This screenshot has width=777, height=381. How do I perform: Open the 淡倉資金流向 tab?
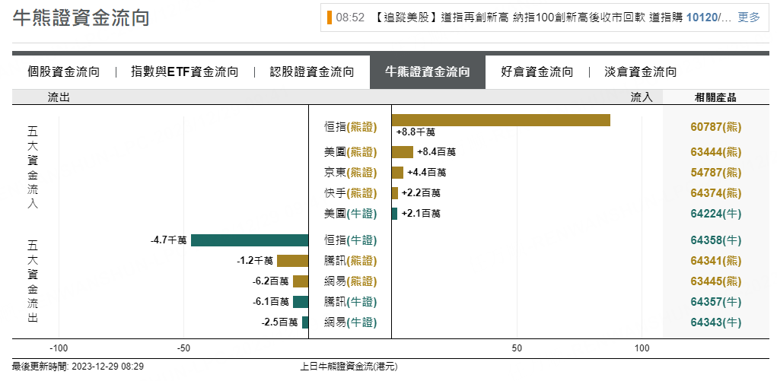coord(640,71)
